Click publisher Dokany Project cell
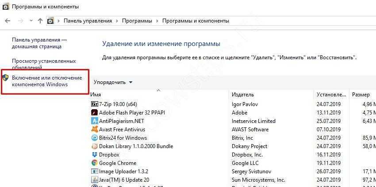 pyautogui.click(x=249, y=146)
